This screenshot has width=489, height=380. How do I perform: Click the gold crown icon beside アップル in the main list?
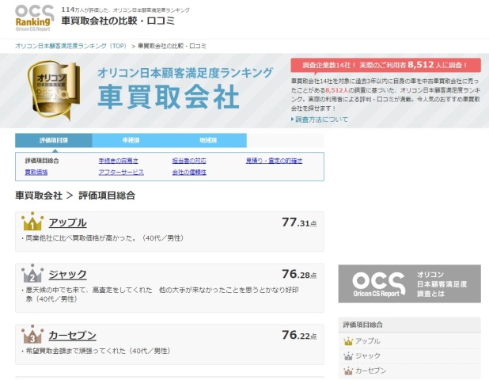point(32,222)
